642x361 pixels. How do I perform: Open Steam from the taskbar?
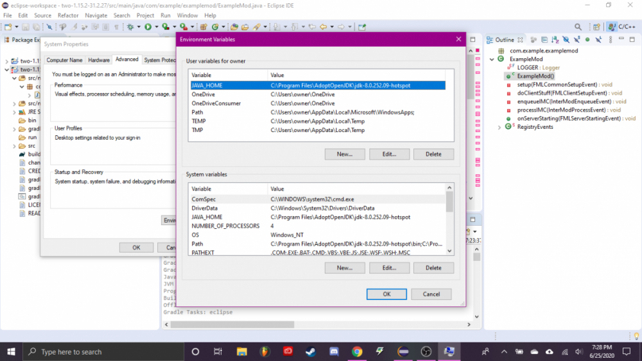pyautogui.click(x=311, y=351)
